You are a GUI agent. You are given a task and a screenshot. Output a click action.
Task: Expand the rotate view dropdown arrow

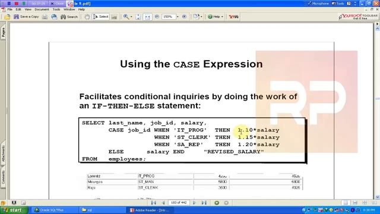pos(201,17)
